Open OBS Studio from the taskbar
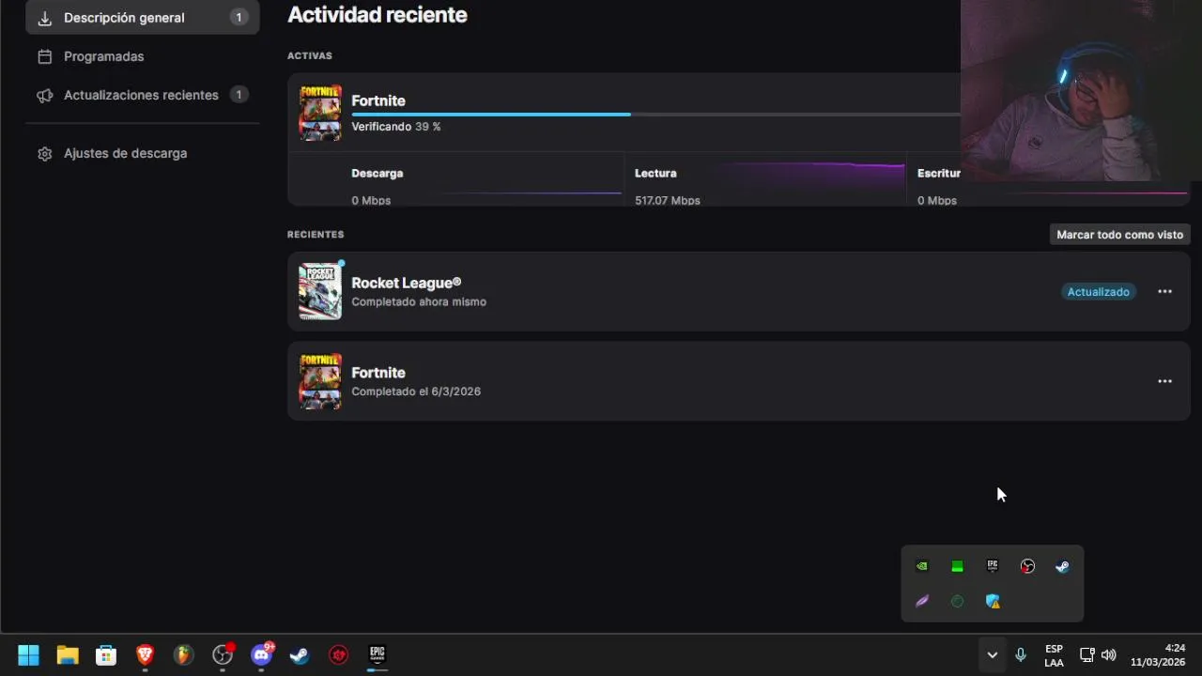Screen dimensions: 1202x676 pos(223,655)
